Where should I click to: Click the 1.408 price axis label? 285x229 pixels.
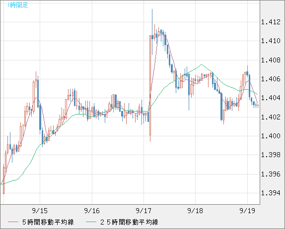[x=271, y=60]
